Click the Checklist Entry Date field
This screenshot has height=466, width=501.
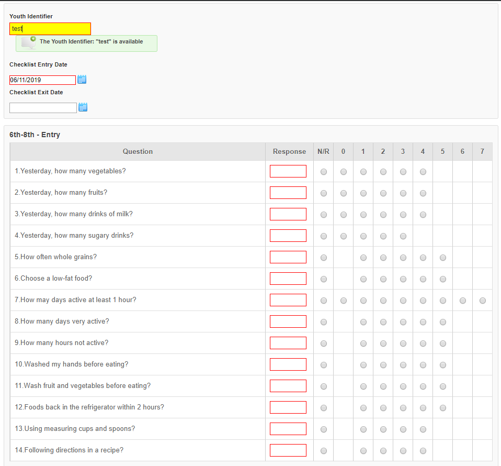tap(42, 80)
